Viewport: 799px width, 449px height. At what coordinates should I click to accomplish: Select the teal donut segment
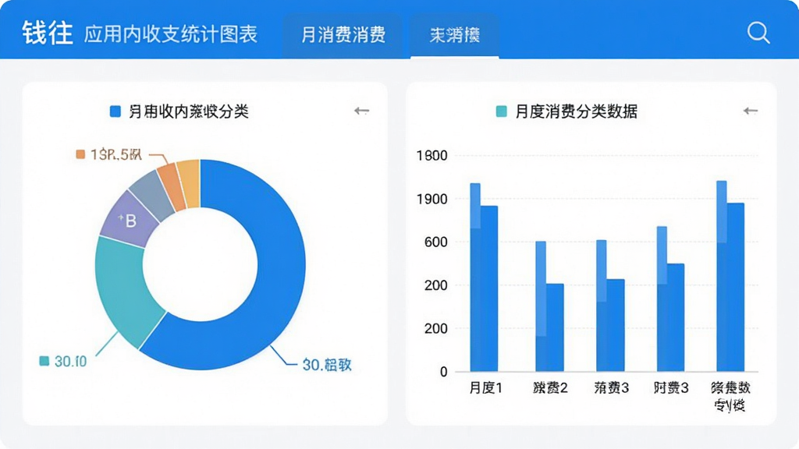124,290
